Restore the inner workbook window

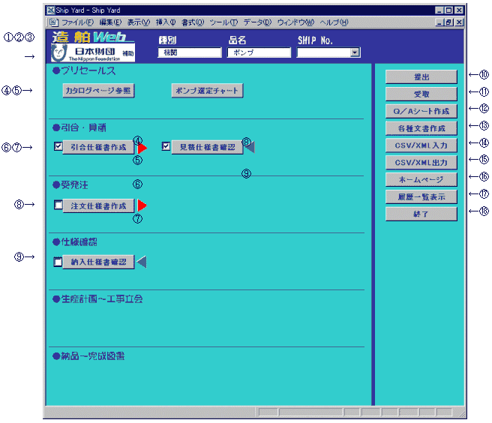[449, 22]
